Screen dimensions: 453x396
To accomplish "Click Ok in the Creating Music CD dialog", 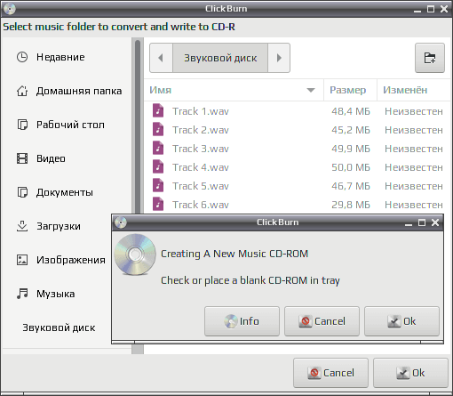I will pyautogui.click(x=401, y=321).
